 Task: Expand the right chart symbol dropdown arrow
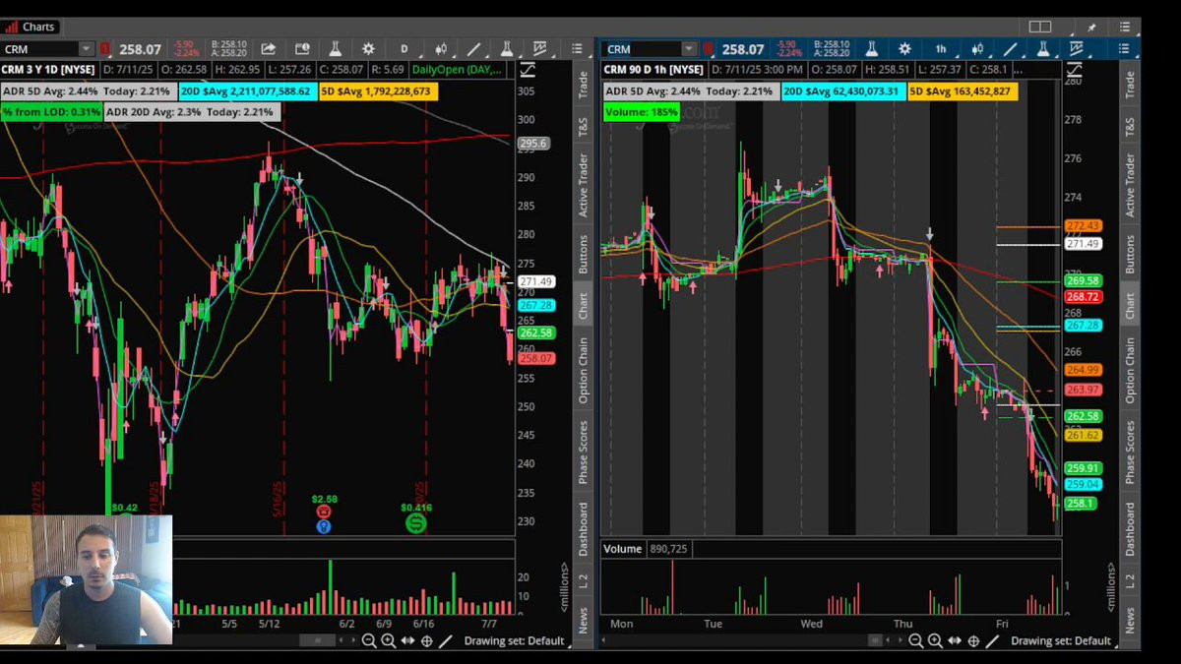coord(689,49)
